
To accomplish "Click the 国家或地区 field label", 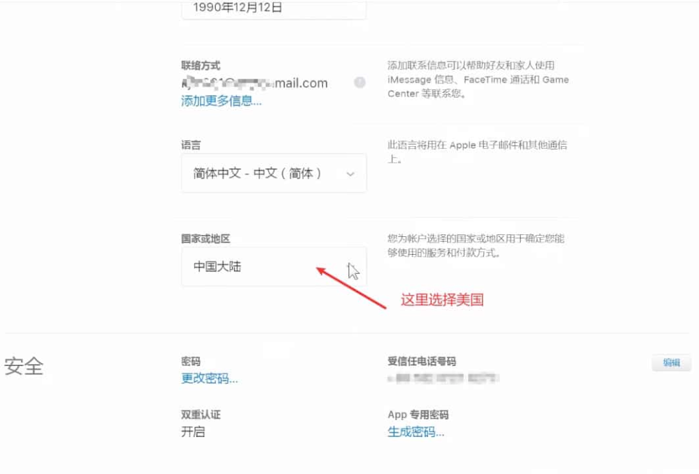I will coord(205,238).
